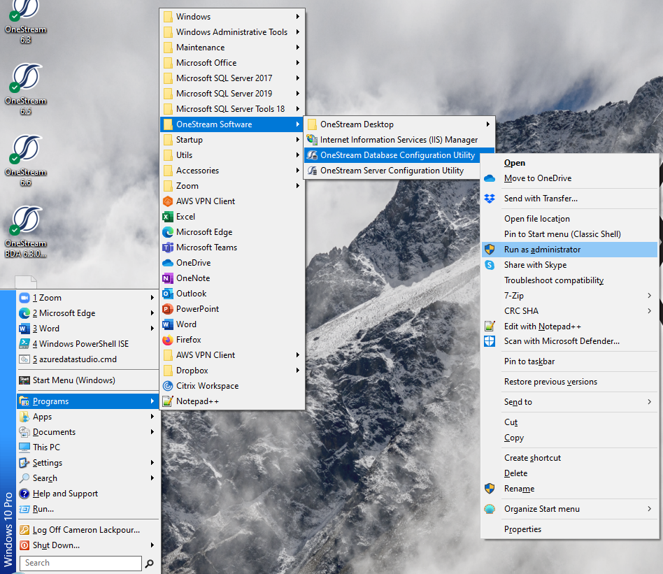Screen dimensions: 663x574
Task: Click Log Off Cameron Lackpour
Action: 87,530
